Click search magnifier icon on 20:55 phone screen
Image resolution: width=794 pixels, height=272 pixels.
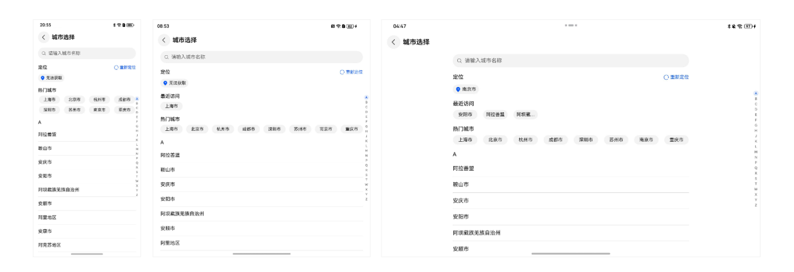point(44,53)
